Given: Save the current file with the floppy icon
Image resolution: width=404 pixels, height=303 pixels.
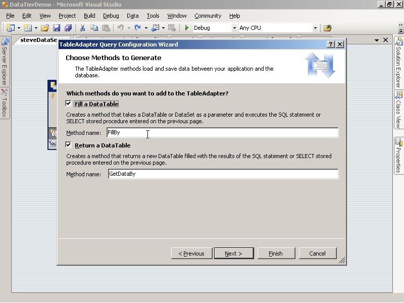Looking at the screenshot, I should click(x=57, y=28).
